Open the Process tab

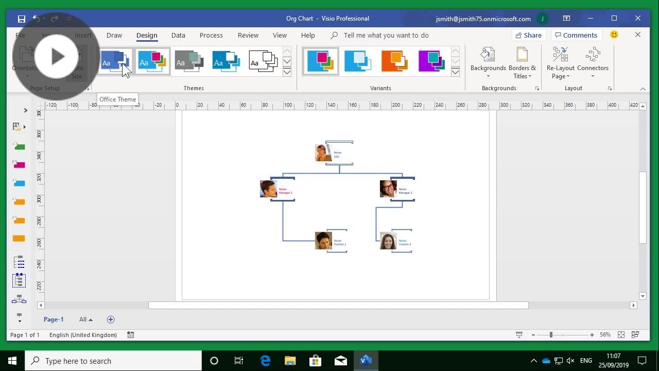click(211, 36)
